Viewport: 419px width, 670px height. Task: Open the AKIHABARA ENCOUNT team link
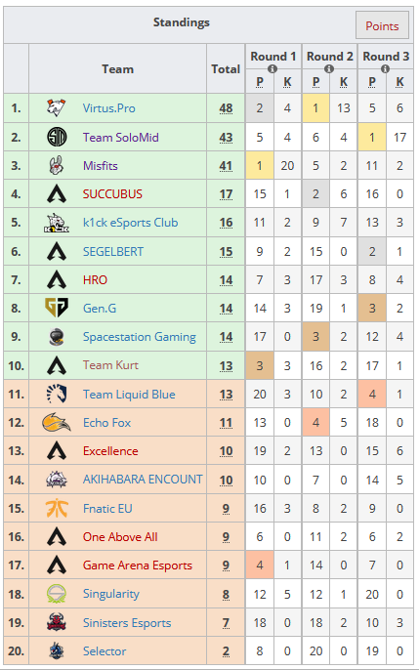point(143,479)
